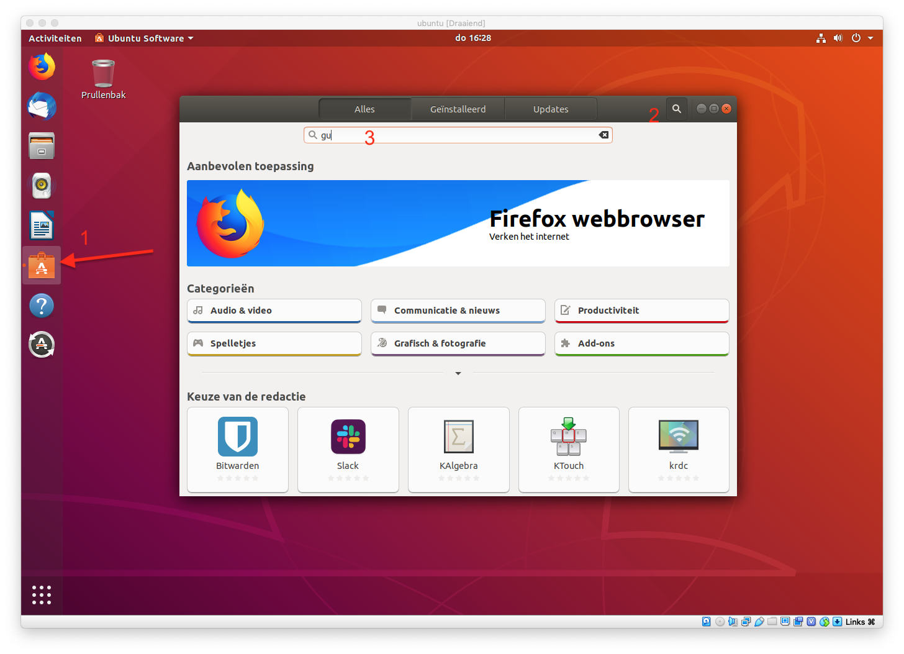Viewport: 904px width, 654px height.
Task: Launch Firefox from the Ubuntu dock
Action: 42,67
